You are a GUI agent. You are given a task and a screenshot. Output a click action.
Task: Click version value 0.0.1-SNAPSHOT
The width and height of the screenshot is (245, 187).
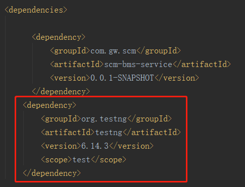[122, 78]
